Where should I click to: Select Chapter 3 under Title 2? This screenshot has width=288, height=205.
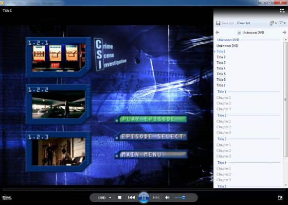[224, 133]
